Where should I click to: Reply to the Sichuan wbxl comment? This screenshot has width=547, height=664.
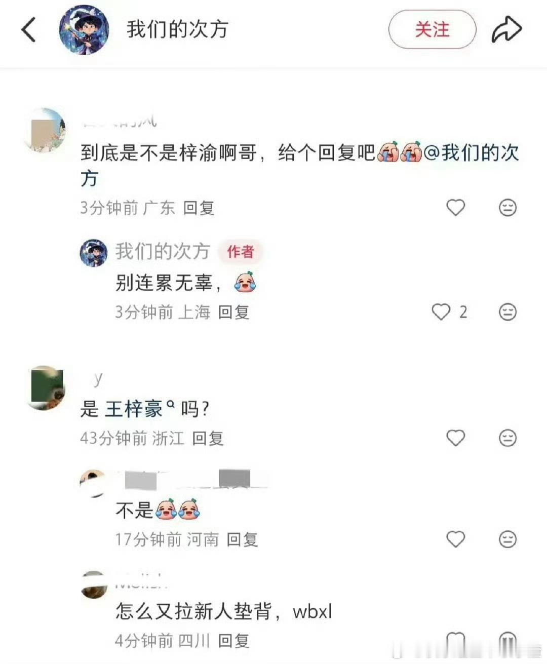pos(233,641)
